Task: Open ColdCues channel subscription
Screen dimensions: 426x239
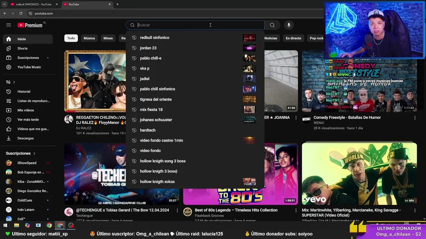Action: click(x=28, y=200)
